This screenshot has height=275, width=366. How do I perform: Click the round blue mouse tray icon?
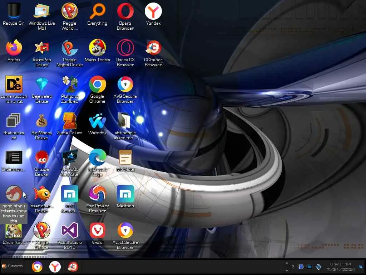click(x=318, y=266)
